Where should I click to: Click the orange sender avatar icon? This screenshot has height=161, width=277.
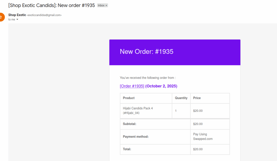tap(1, 17)
